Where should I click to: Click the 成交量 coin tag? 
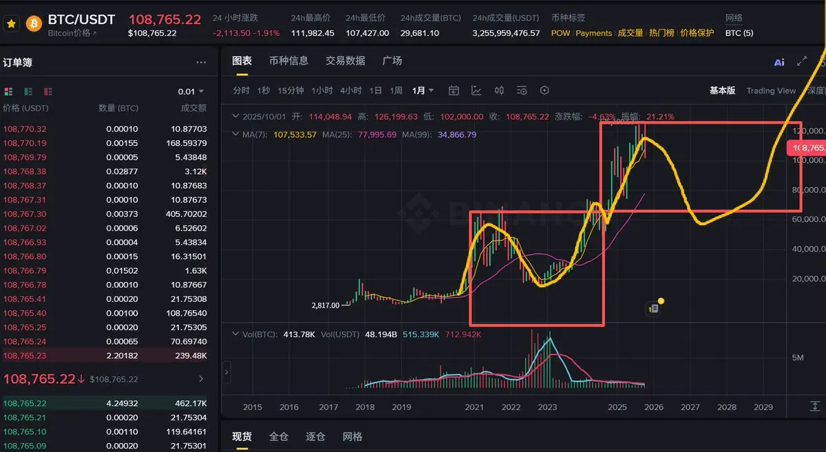(631, 33)
